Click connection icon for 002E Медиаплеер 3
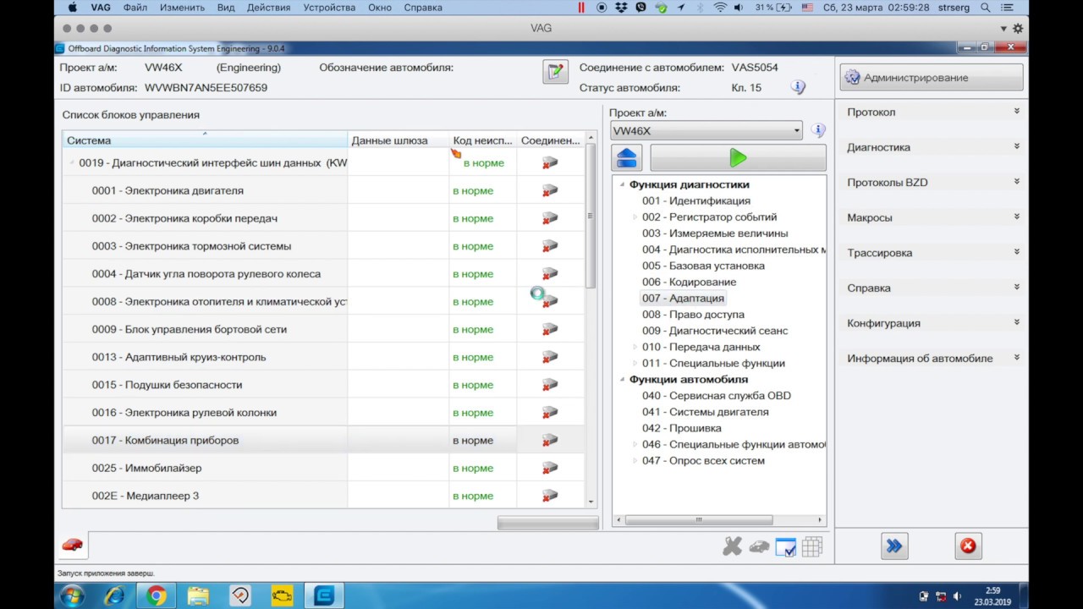The width and height of the screenshot is (1083, 609). 550,496
